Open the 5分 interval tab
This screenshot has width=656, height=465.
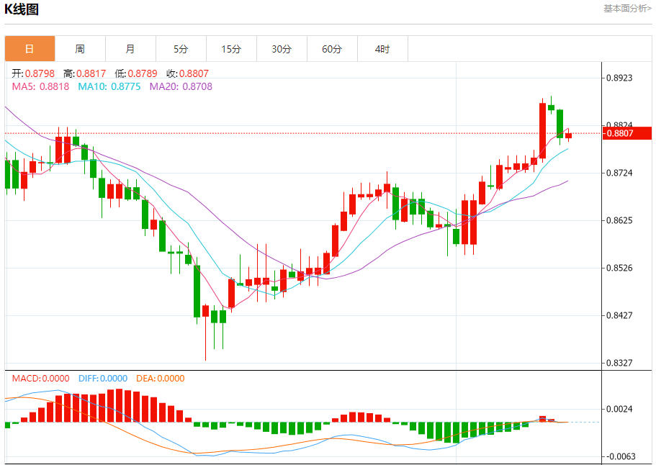pyautogui.click(x=181, y=49)
